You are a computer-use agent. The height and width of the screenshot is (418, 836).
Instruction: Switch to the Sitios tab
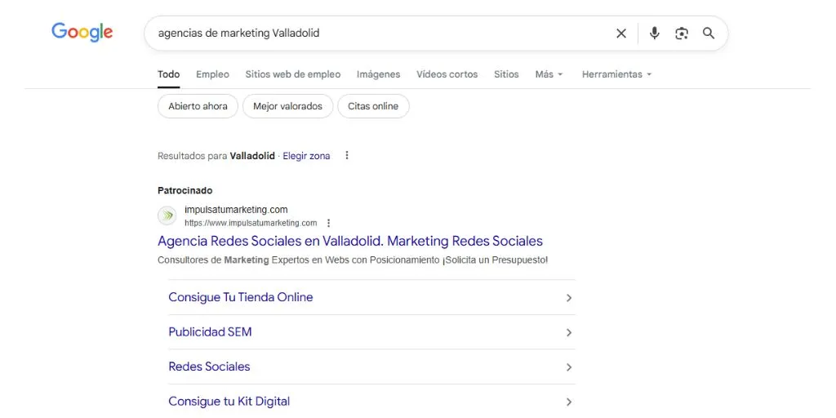(506, 74)
